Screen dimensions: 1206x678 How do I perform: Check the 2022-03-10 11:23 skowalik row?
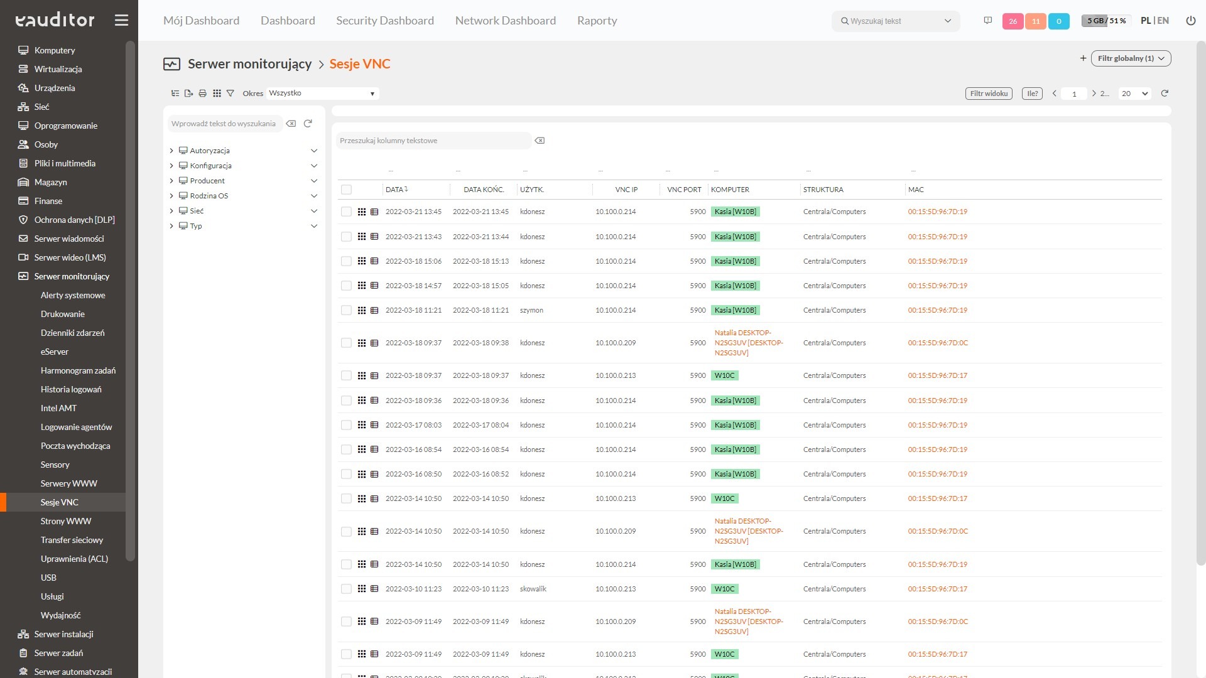[346, 589]
